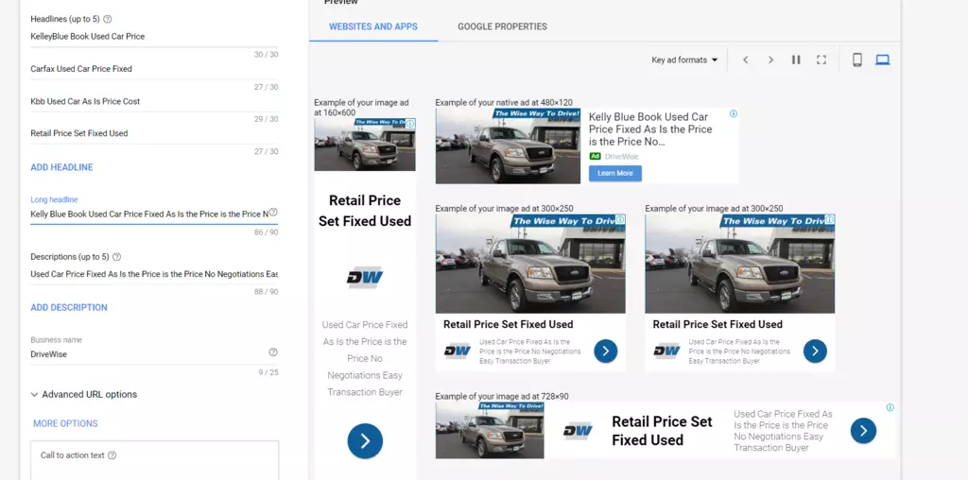Image resolution: width=968 pixels, height=480 pixels.
Task: Click truck image in first 300×250 ad
Action: (x=530, y=264)
